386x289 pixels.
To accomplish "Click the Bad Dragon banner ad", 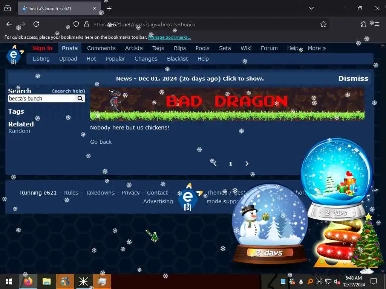I will (x=227, y=104).
